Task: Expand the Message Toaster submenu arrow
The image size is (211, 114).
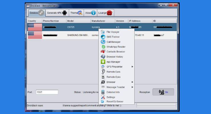Action: pyautogui.click(x=132, y=87)
